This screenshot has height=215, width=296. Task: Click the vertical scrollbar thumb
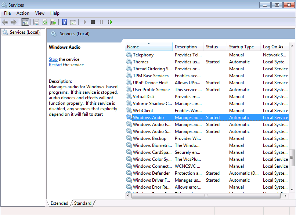click(292, 157)
